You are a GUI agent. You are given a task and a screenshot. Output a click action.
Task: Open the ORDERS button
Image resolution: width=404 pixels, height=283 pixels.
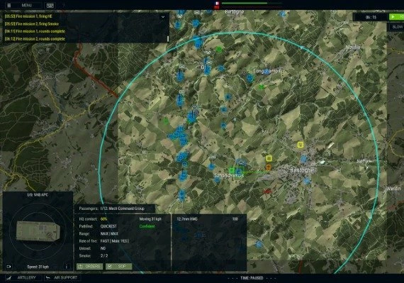tap(90, 266)
